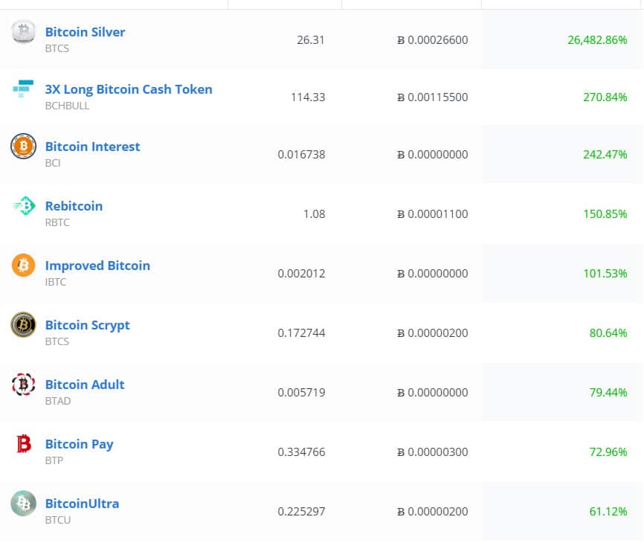
Task: Open the Bitcoin Interest coin page
Action: 92,147
